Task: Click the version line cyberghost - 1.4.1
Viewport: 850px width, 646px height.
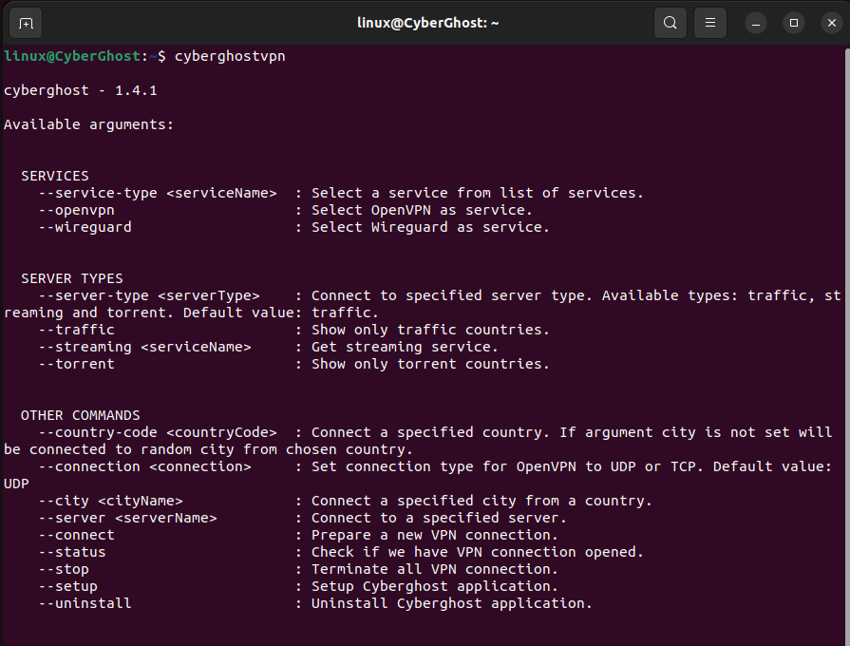Action: (80, 90)
